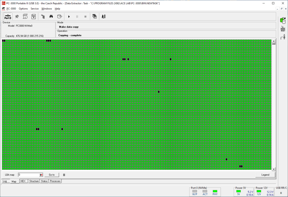Click the exit running-man toolbar icon
288x197 pixels.
[103, 17]
